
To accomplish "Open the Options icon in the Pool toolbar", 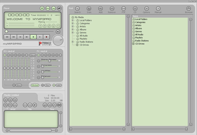I will click(147, 8).
